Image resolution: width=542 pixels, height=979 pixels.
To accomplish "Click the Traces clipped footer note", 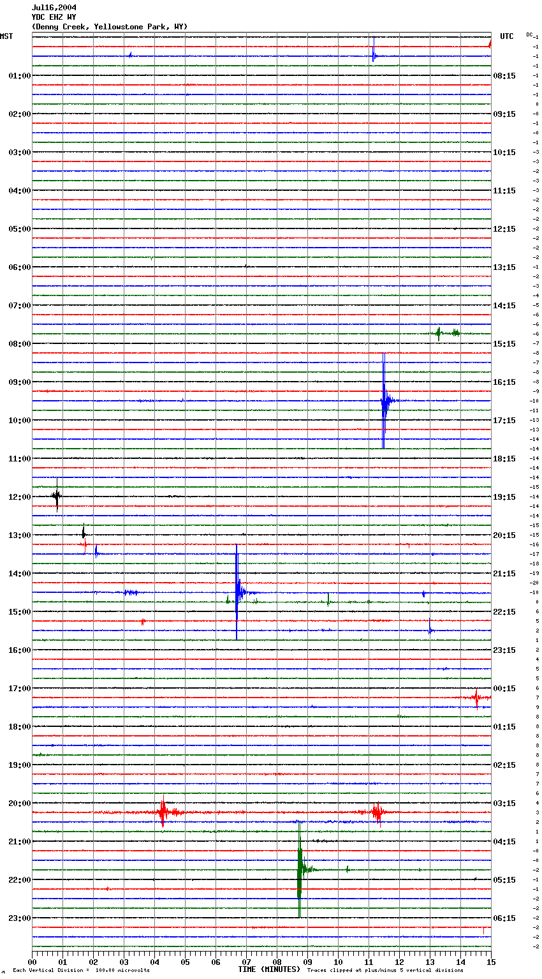I will pyautogui.click(x=385, y=971).
